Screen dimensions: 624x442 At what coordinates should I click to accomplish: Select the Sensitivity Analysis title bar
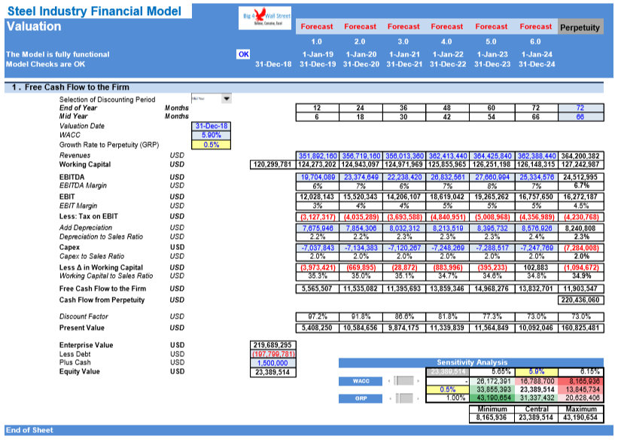tap(471, 362)
